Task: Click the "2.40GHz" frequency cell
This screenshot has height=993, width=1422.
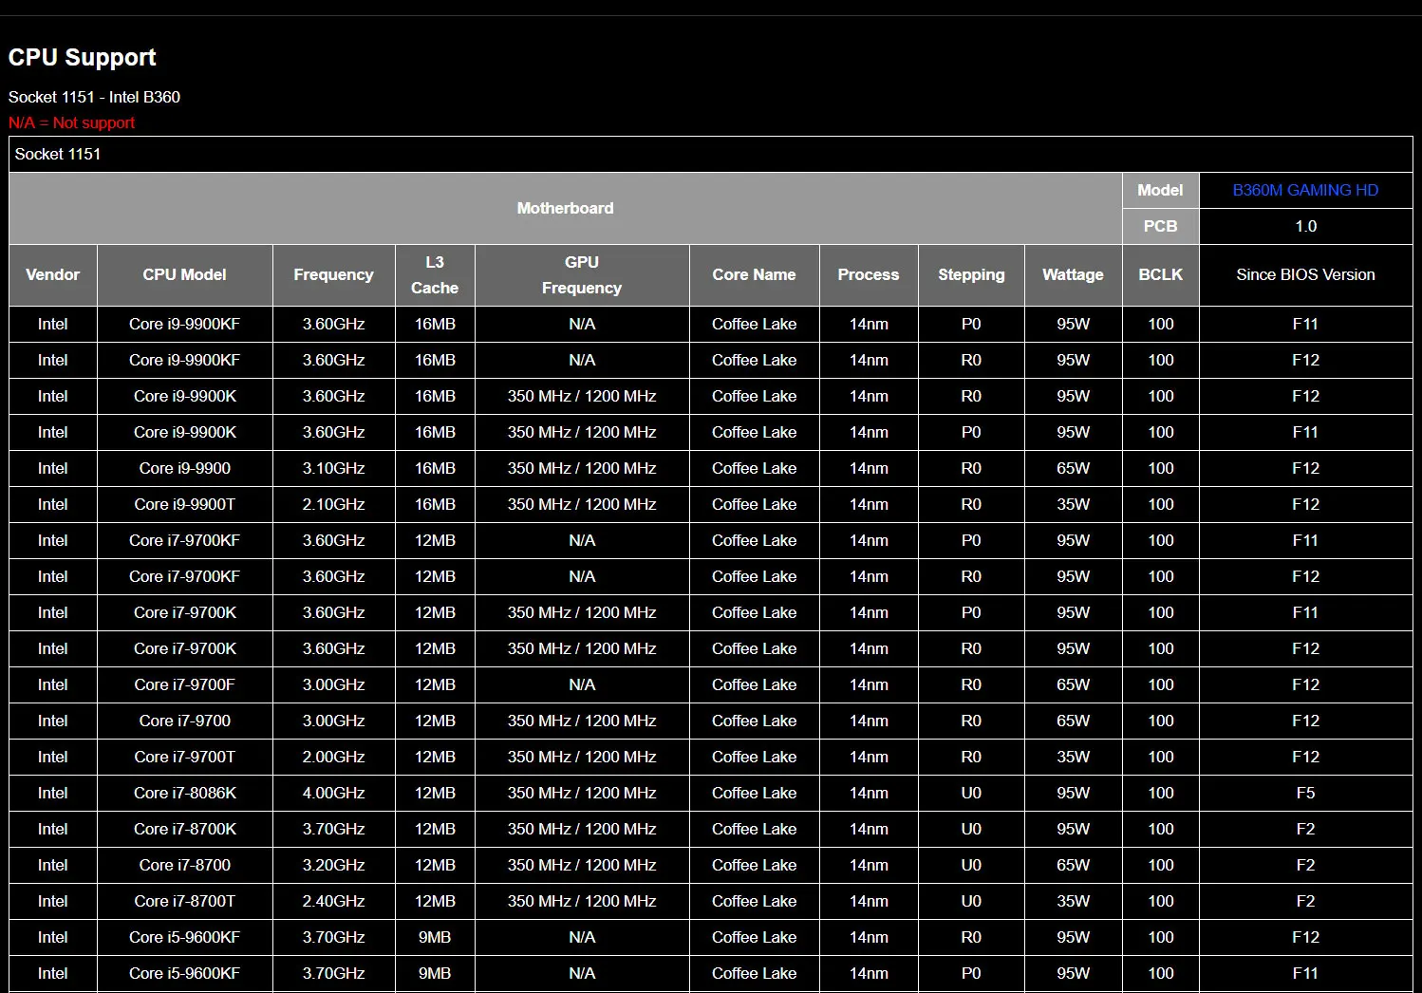Action: tap(334, 901)
